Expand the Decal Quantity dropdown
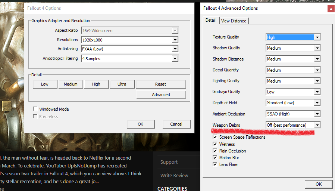This screenshot has width=335, height=191. [x=293, y=70]
